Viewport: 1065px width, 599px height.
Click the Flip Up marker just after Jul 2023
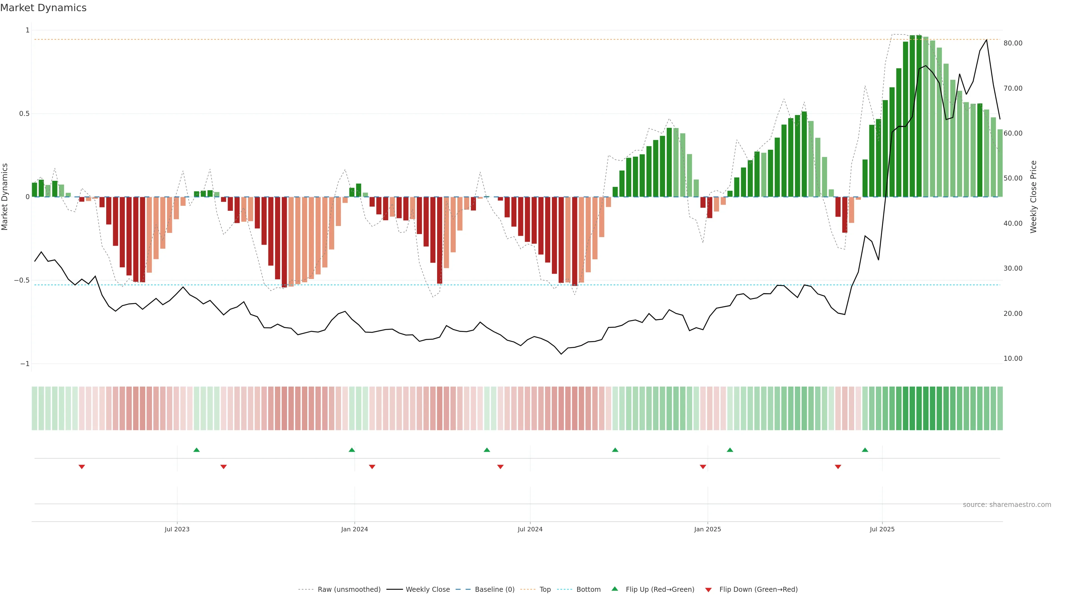pyautogui.click(x=196, y=450)
